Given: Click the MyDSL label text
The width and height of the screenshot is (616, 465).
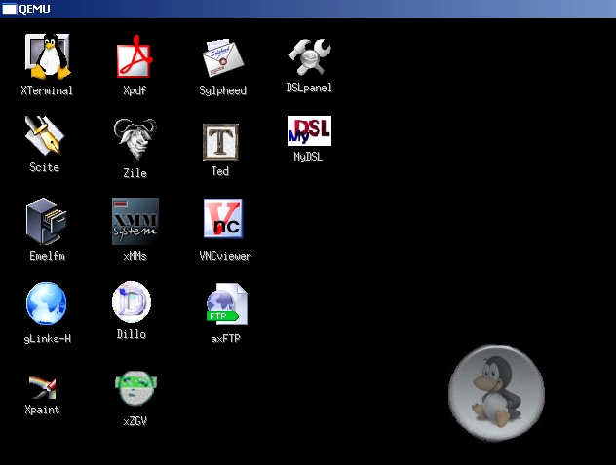Looking at the screenshot, I should coord(308,157).
